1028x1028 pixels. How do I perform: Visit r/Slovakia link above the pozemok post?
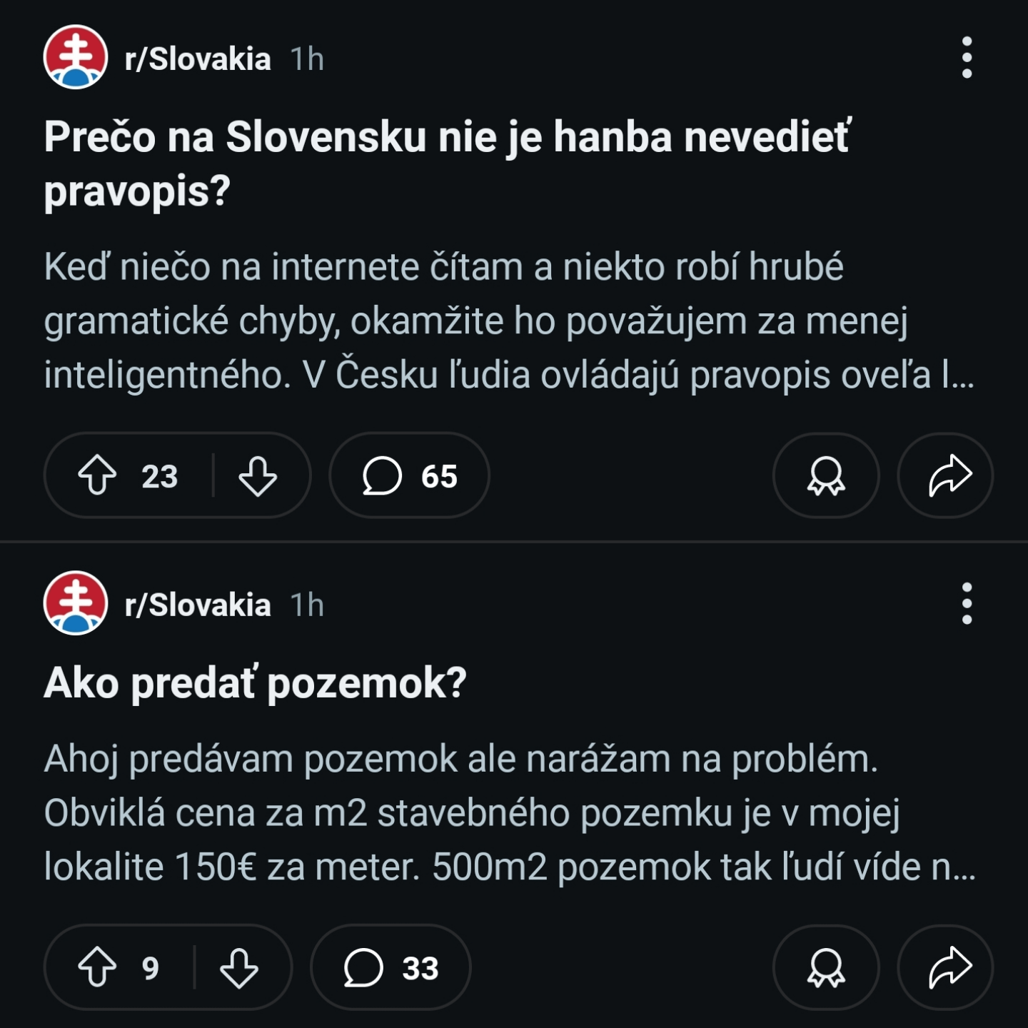pyautogui.click(x=198, y=605)
